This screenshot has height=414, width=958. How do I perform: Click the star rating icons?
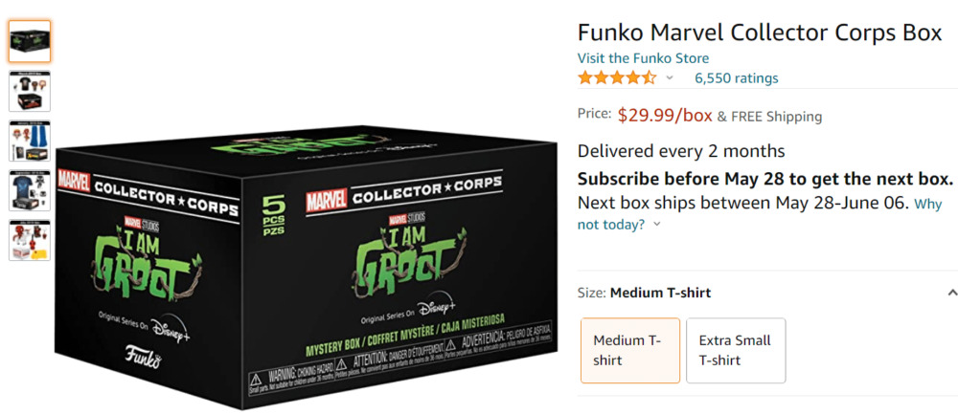click(617, 78)
